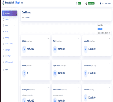Click the user avatar icon in the header

103,3
